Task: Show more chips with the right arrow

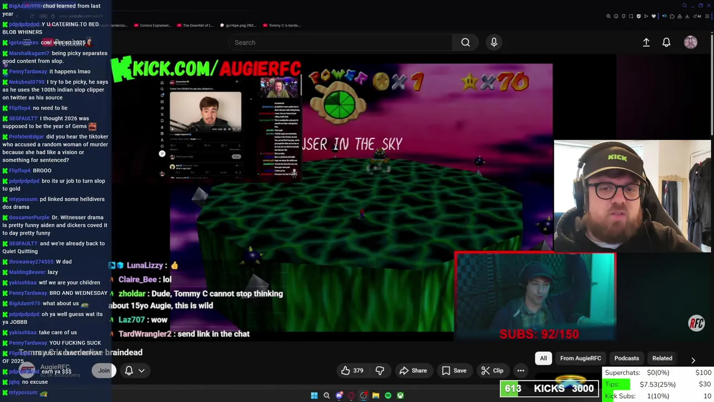Action: click(x=693, y=361)
